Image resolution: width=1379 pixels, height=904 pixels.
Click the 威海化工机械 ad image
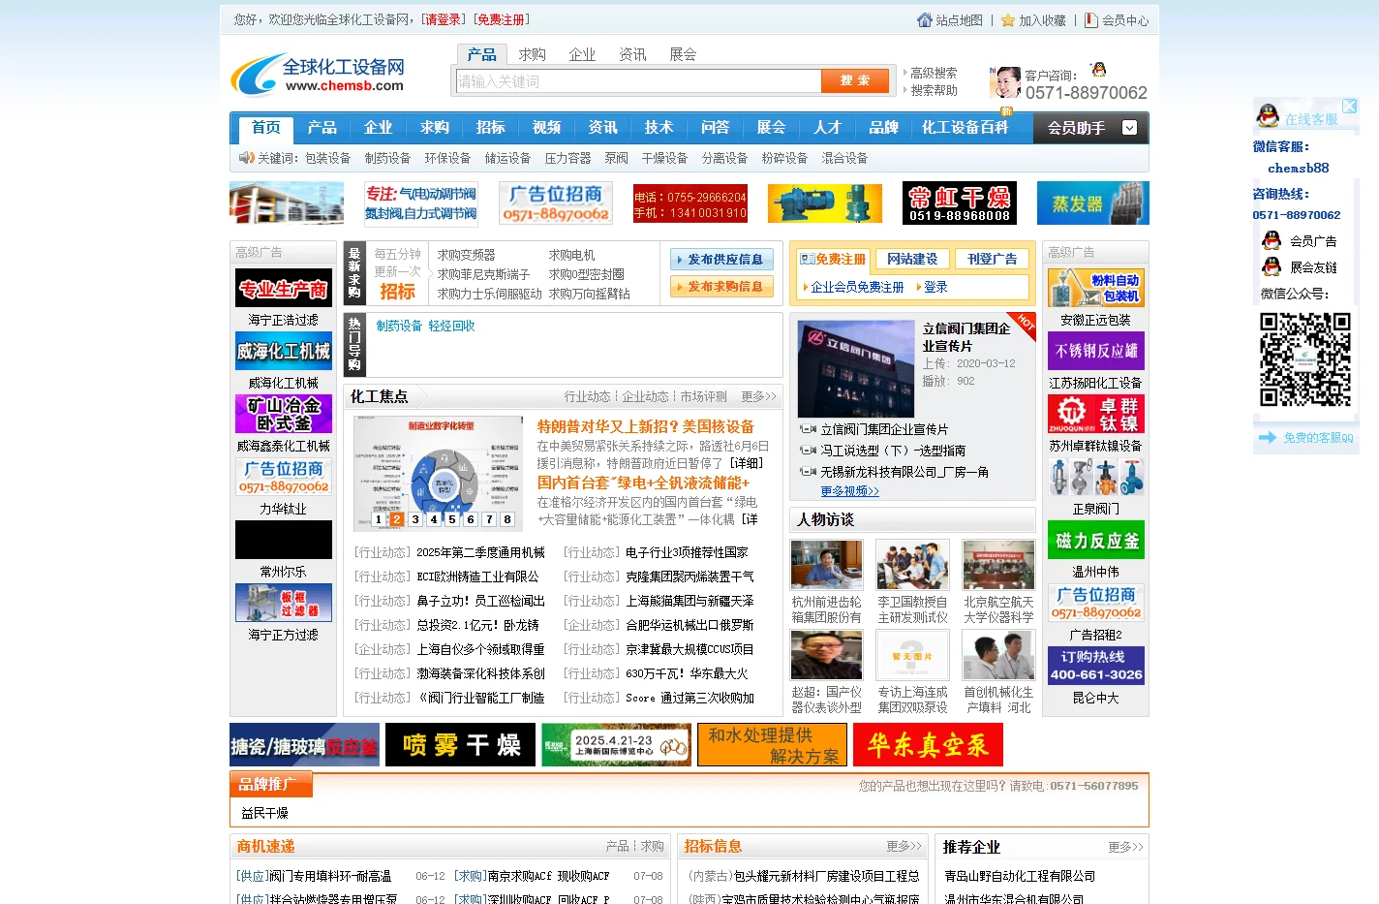[284, 352]
